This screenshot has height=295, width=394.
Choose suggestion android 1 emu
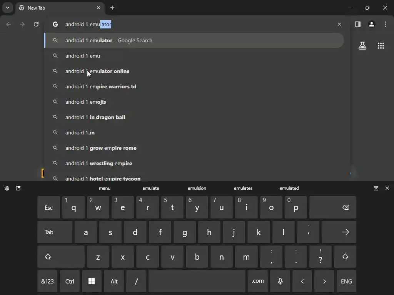pyautogui.click(x=194, y=56)
